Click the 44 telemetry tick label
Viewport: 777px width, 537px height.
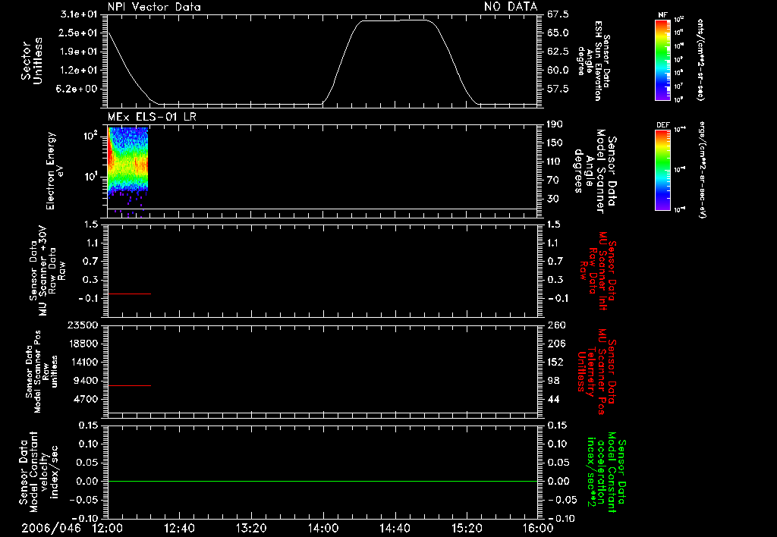tap(553, 399)
